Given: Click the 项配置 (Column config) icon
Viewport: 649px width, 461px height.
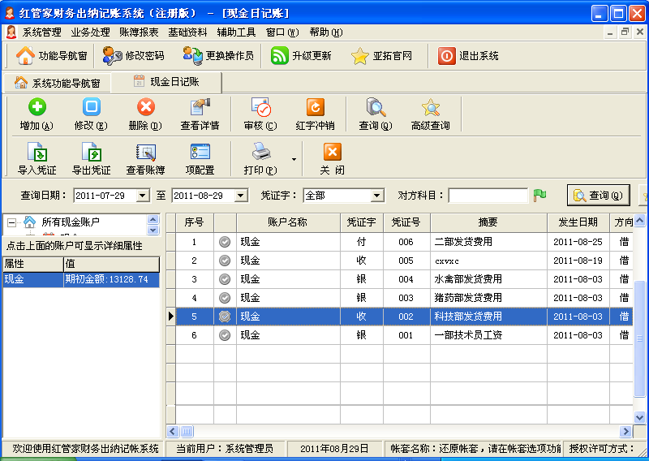Looking at the screenshot, I should [x=200, y=152].
